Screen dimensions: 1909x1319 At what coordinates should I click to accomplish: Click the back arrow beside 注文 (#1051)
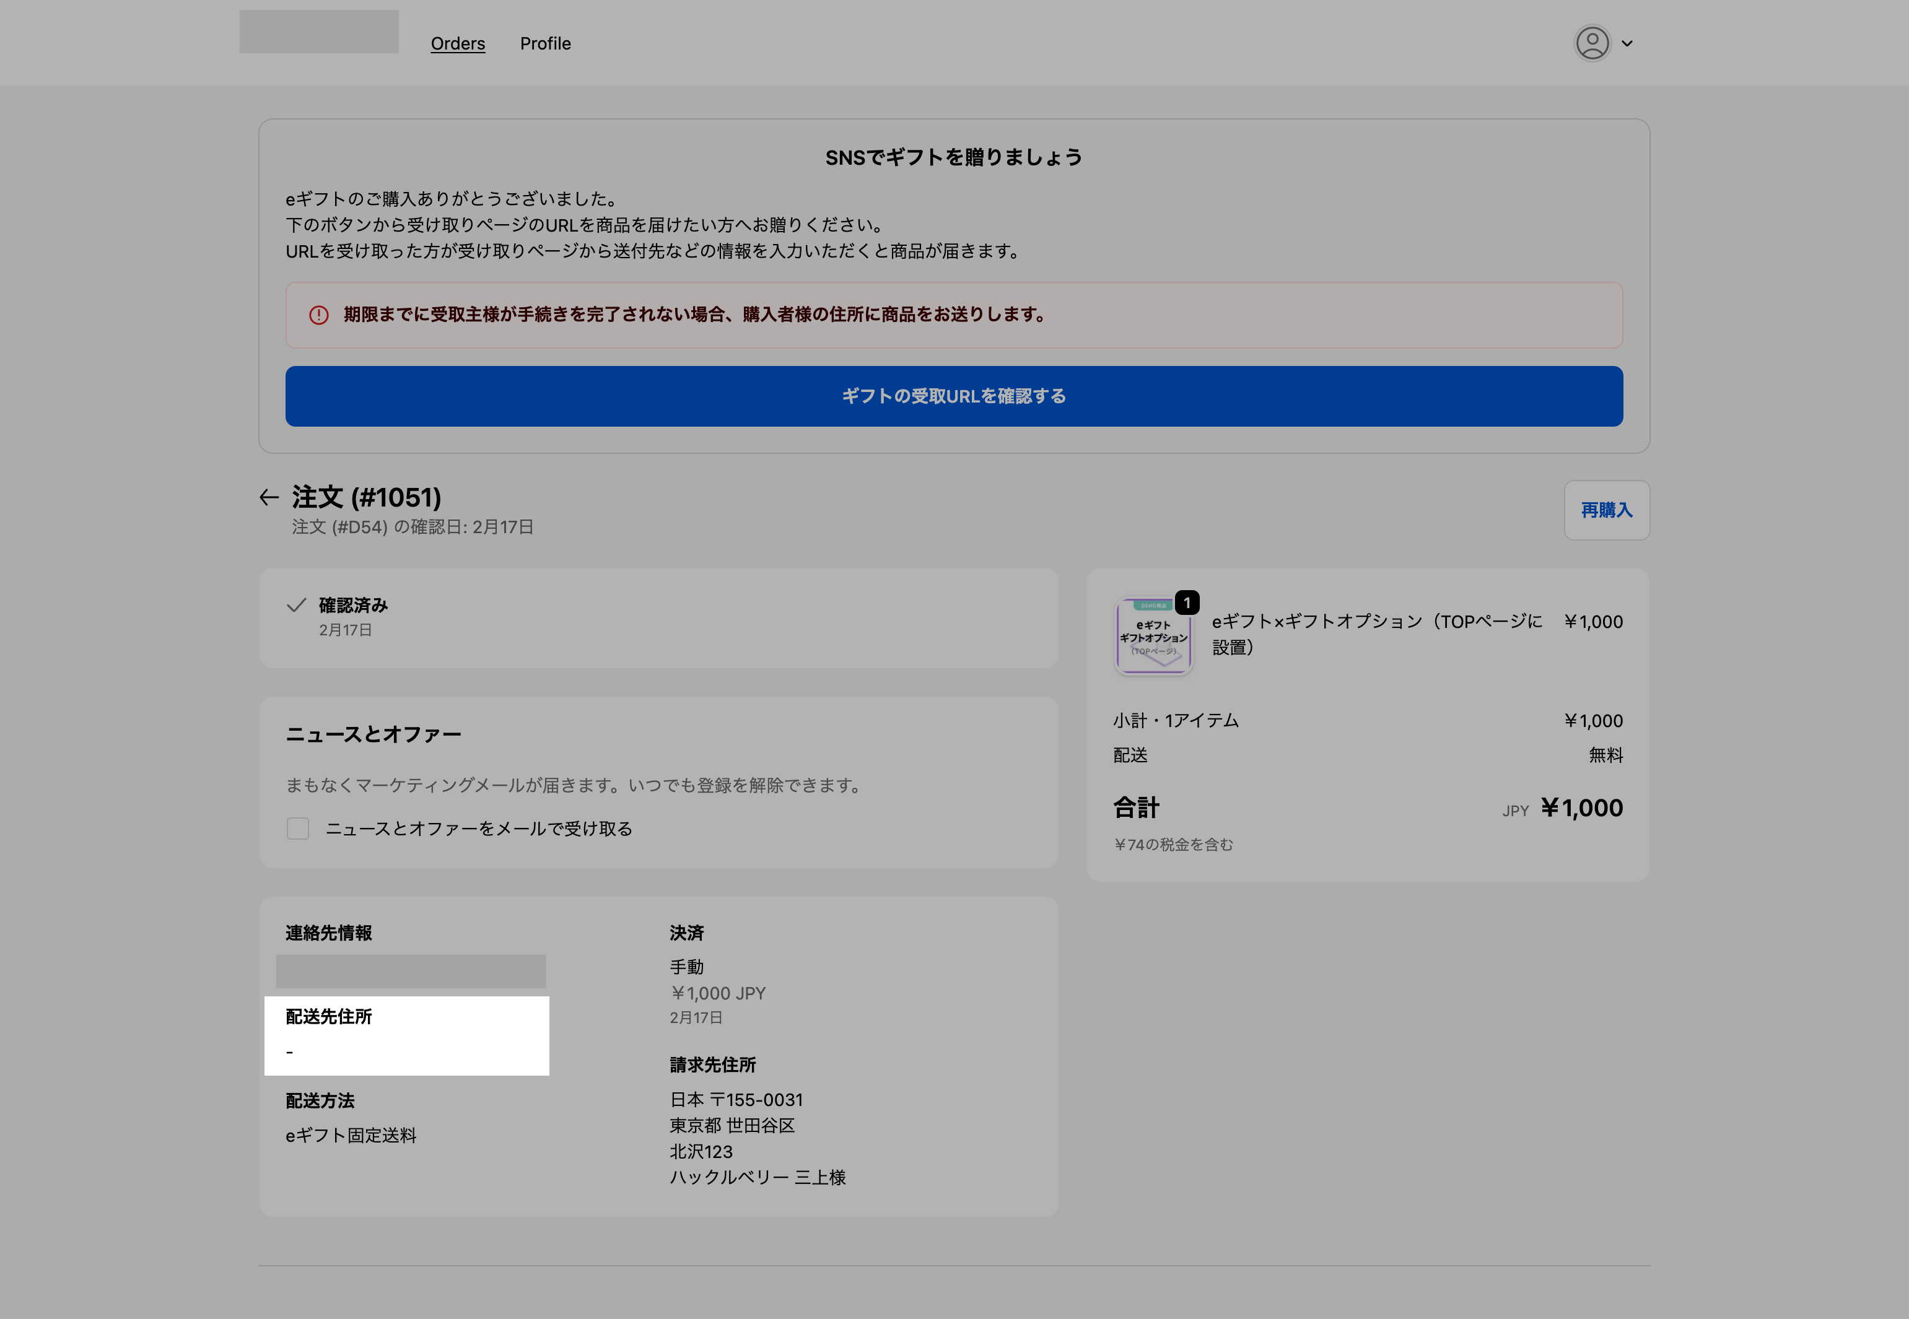tap(269, 497)
